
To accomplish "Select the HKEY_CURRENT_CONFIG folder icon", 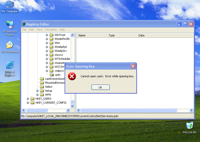I will (32, 103).
